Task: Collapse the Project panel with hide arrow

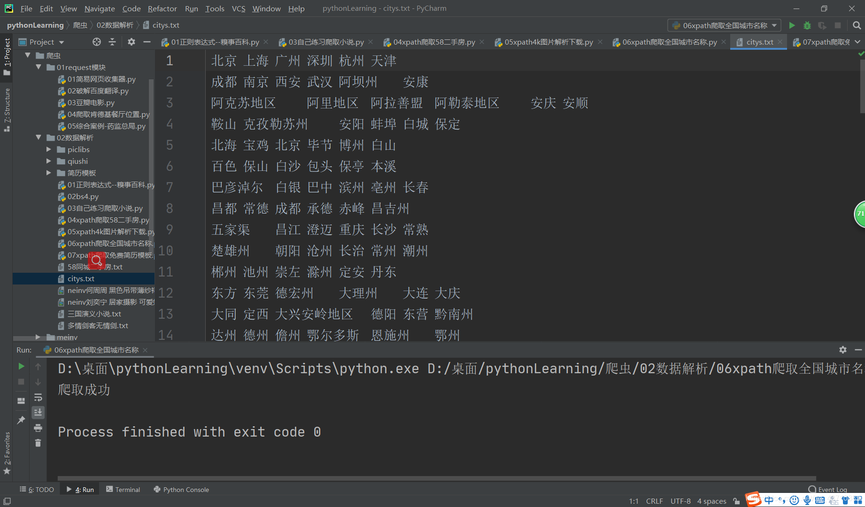Action: tap(147, 42)
